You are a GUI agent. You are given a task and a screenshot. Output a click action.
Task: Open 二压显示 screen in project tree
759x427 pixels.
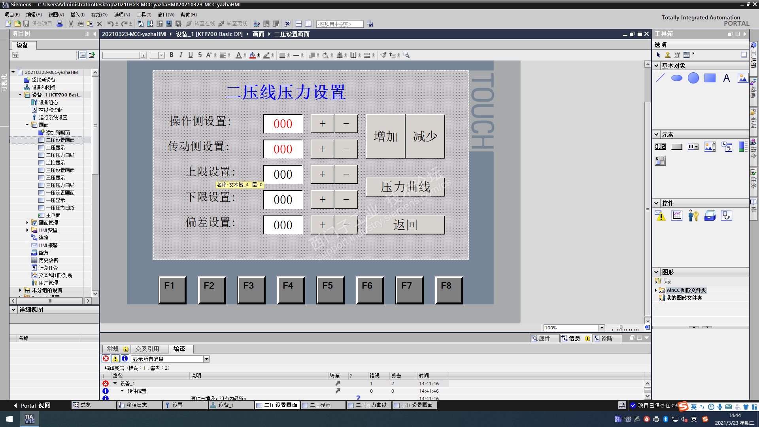coord(55,147)
